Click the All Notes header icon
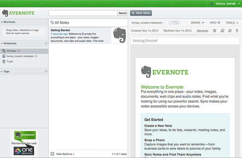The width and height of the screenshot is (242, 158). [52, 22]
